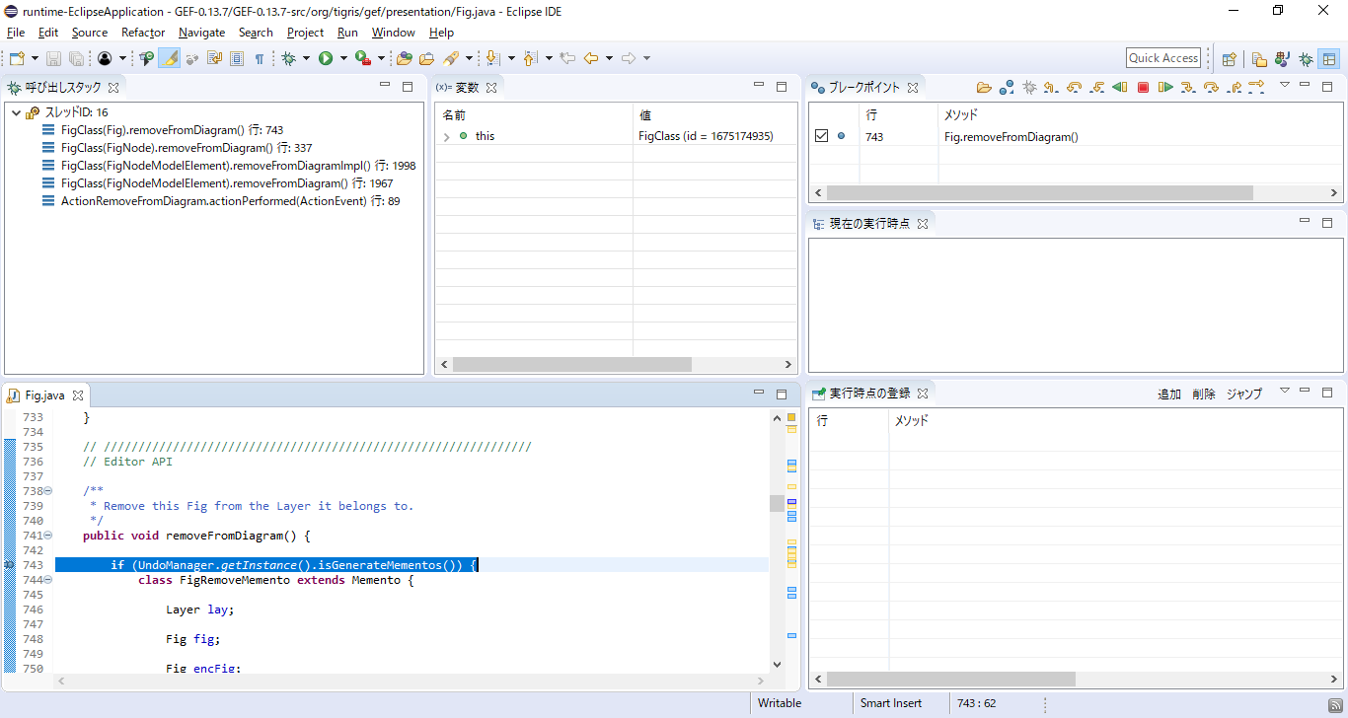The width and height of the screenshot is (1348, 718).
Task: Click the 追加 button
Action: tap(1169, 394)
